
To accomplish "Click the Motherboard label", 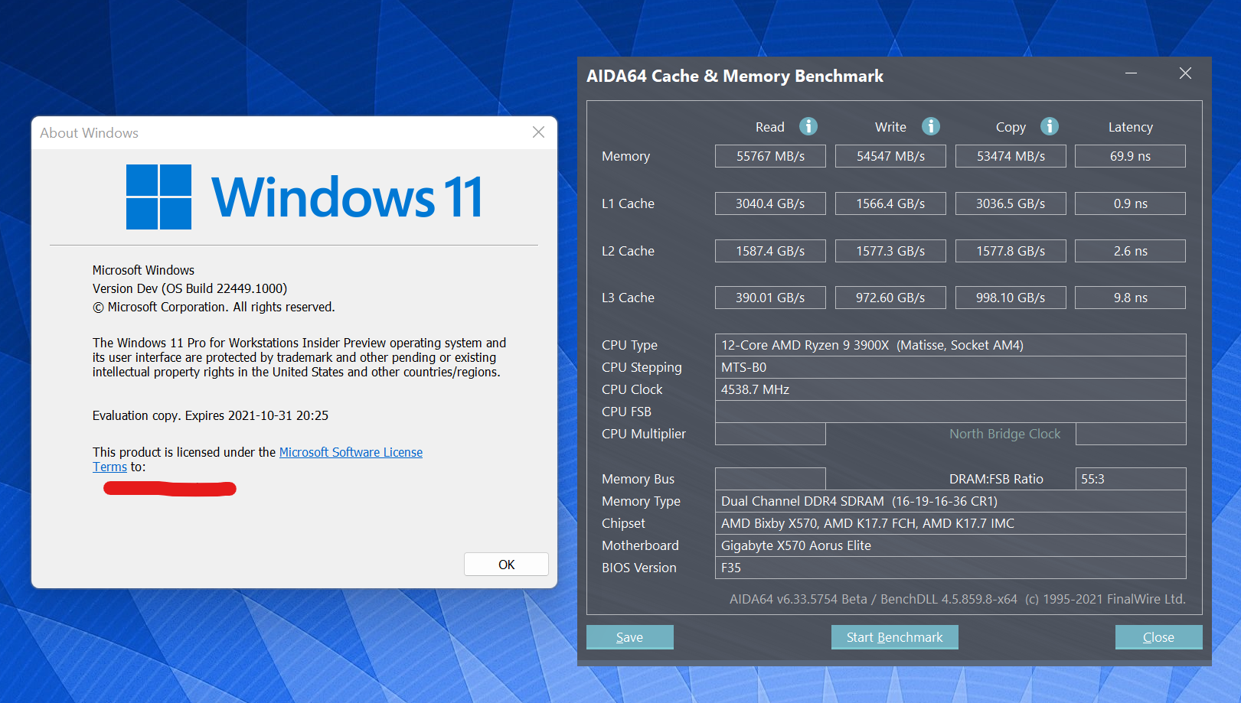I will click(x=640, y=545).
